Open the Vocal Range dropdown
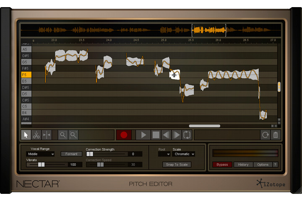Viewport: 302px width, 201px height. [x=41, y=154]
